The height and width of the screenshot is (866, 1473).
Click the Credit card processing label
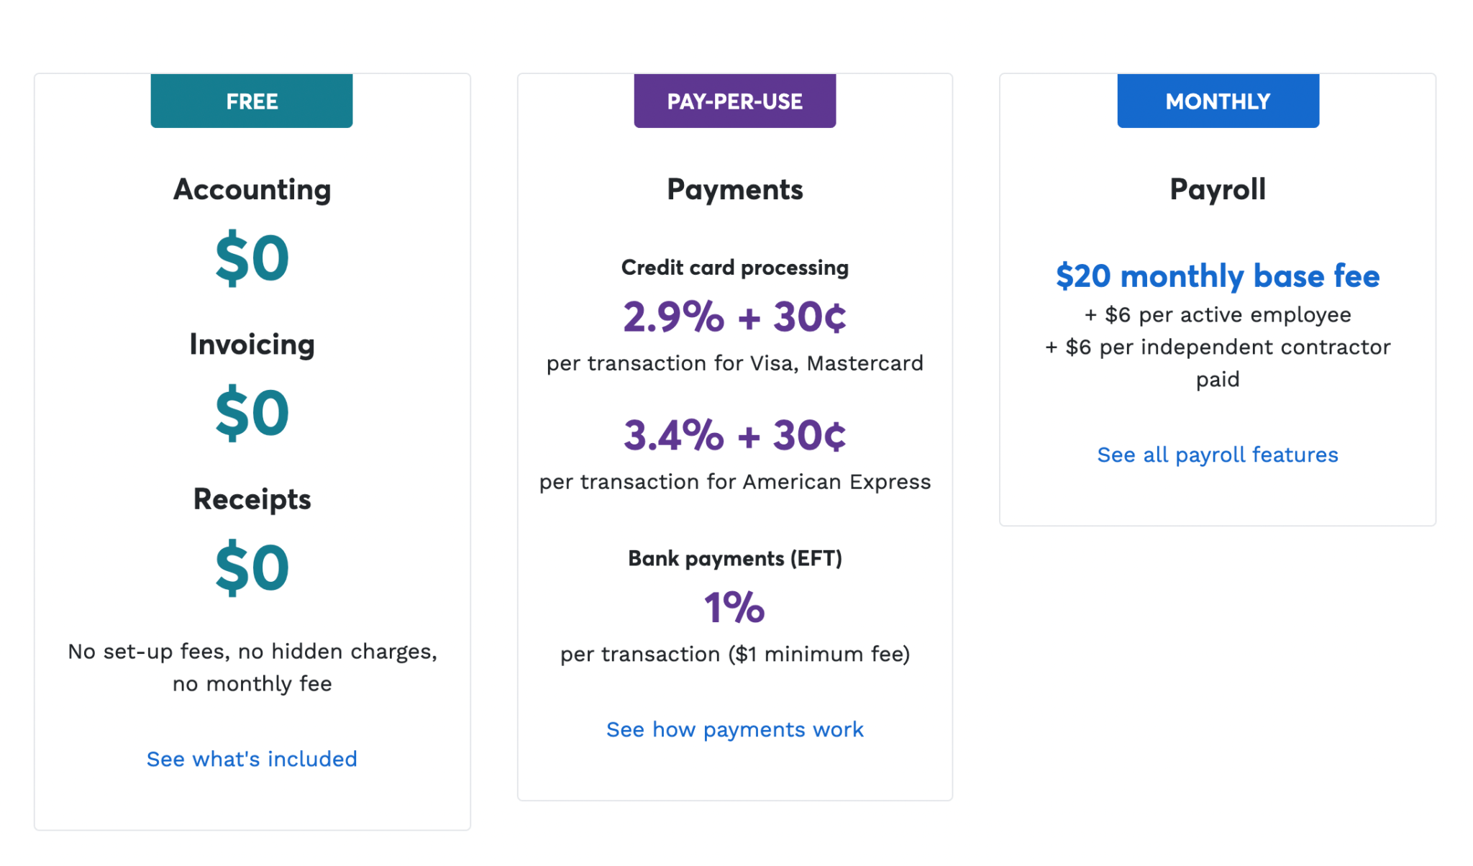[734, 268]
